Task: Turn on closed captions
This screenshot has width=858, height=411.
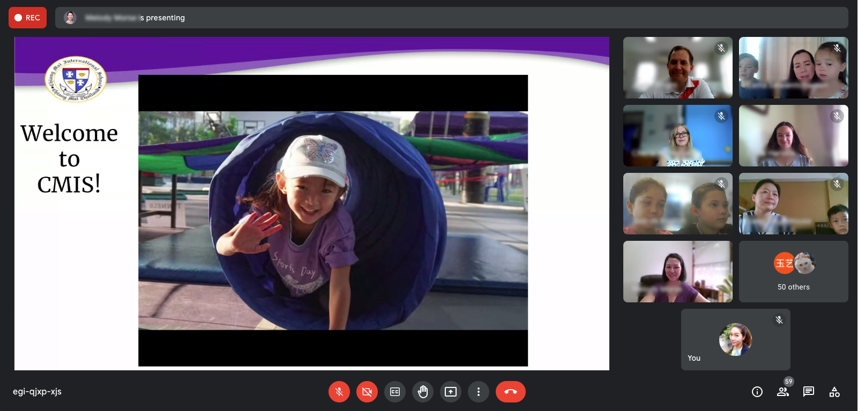Action: pyautogui.click(x=395, y=392)
